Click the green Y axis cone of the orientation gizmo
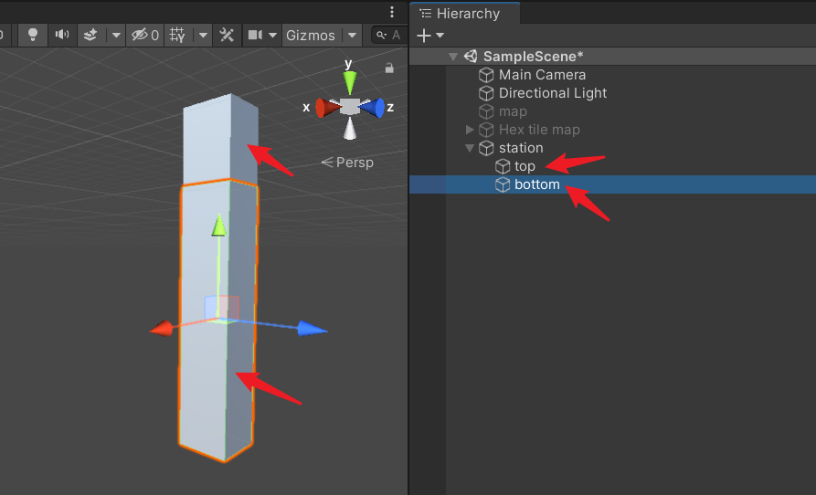 (x=350, y=82)
